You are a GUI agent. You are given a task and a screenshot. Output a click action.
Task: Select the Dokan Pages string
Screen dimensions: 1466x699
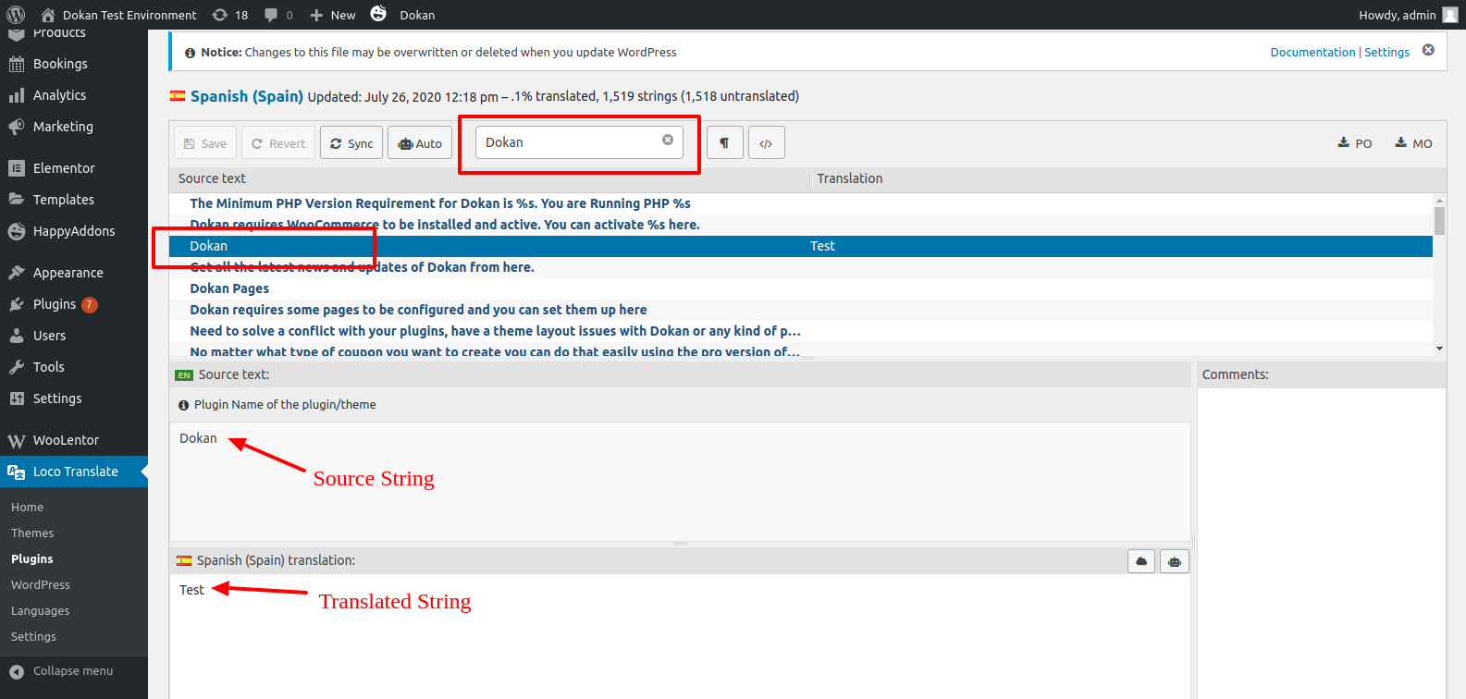tap(801, 288)
